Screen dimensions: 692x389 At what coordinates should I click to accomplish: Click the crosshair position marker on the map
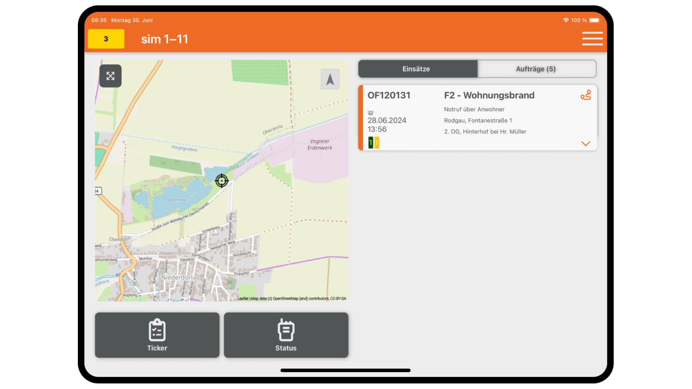point(222,180)
